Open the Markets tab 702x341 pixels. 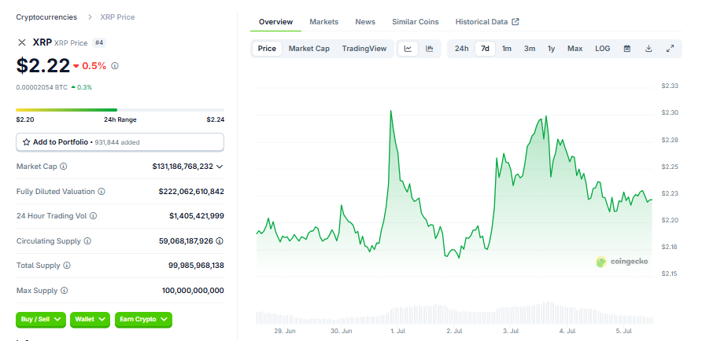point(323,22)
